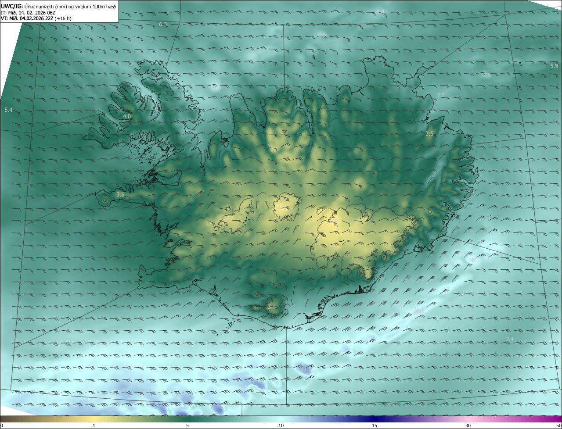
Task: Click the colorbar tick label 1
Action: 94,425
